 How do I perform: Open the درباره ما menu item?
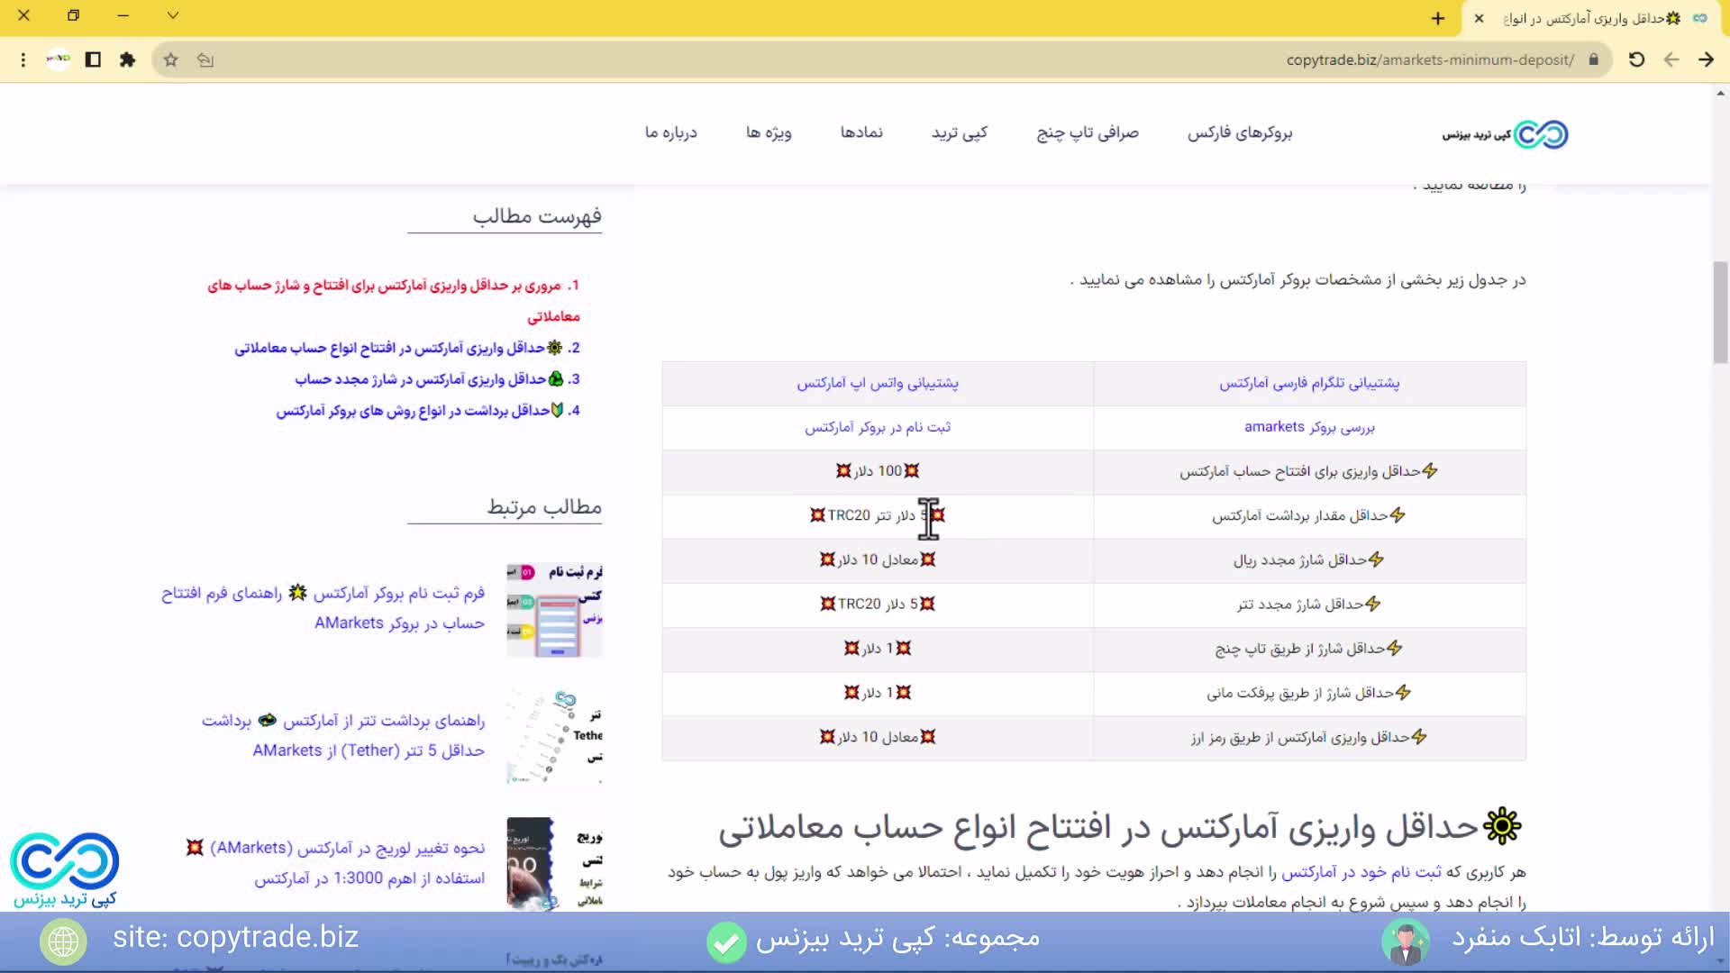pyautogui.click(x=670, y=132)
